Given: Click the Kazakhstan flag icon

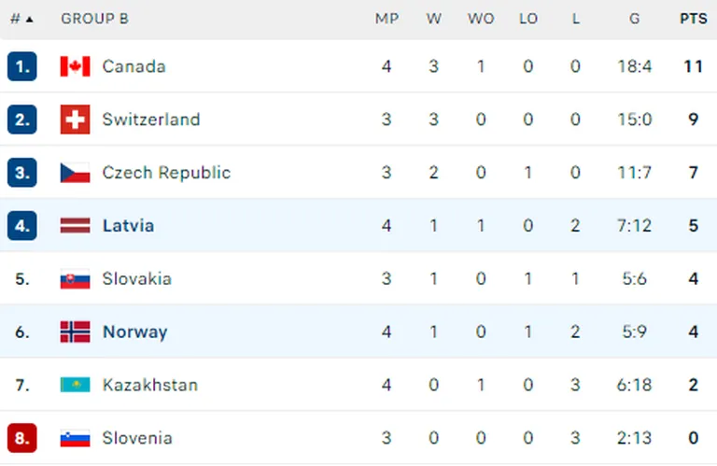Looking at the screenshot, I should coord(75,385).
